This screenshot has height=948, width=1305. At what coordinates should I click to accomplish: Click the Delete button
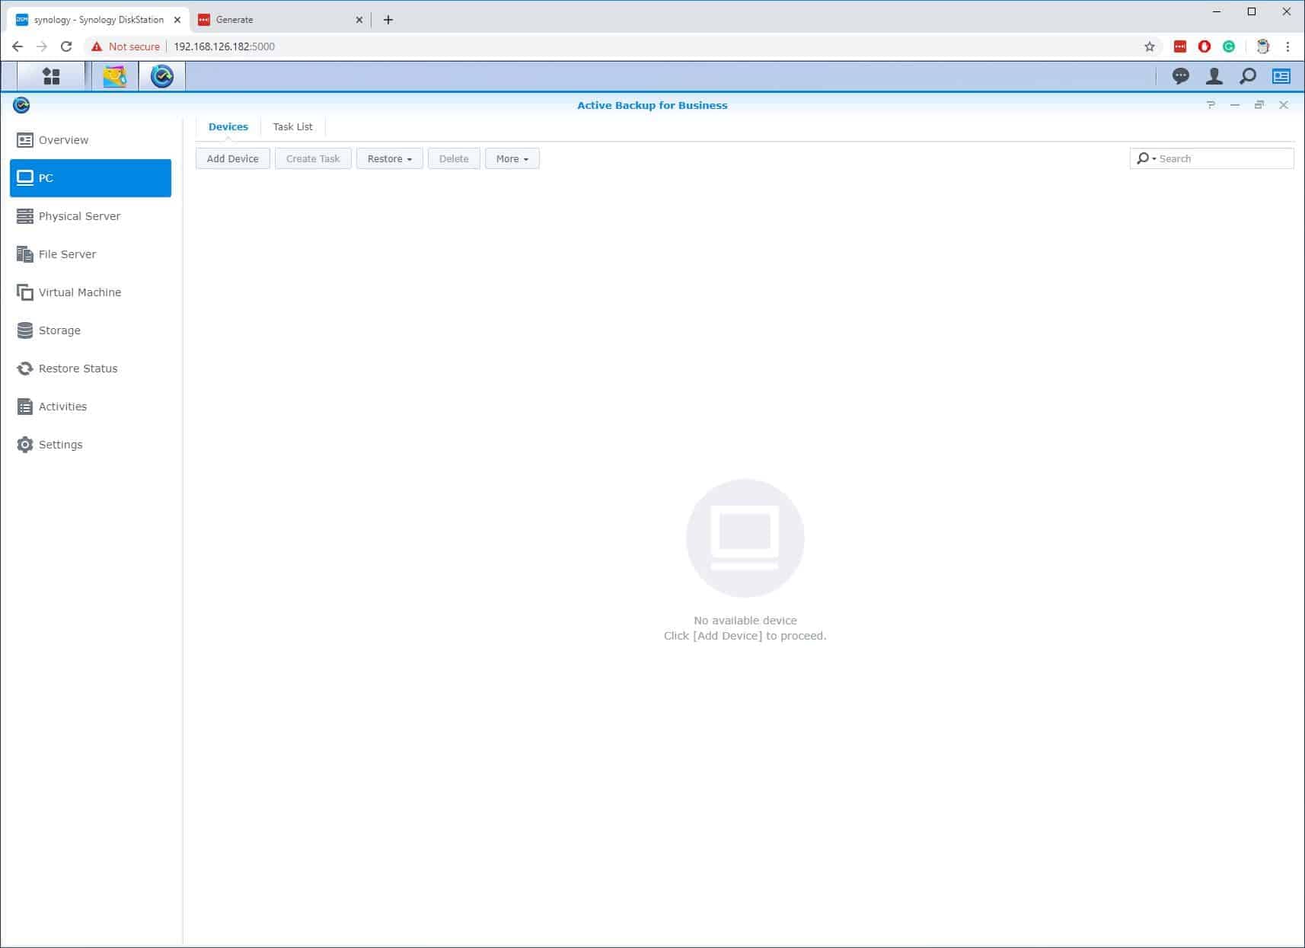pyautogui.click(x=454, y=158)
